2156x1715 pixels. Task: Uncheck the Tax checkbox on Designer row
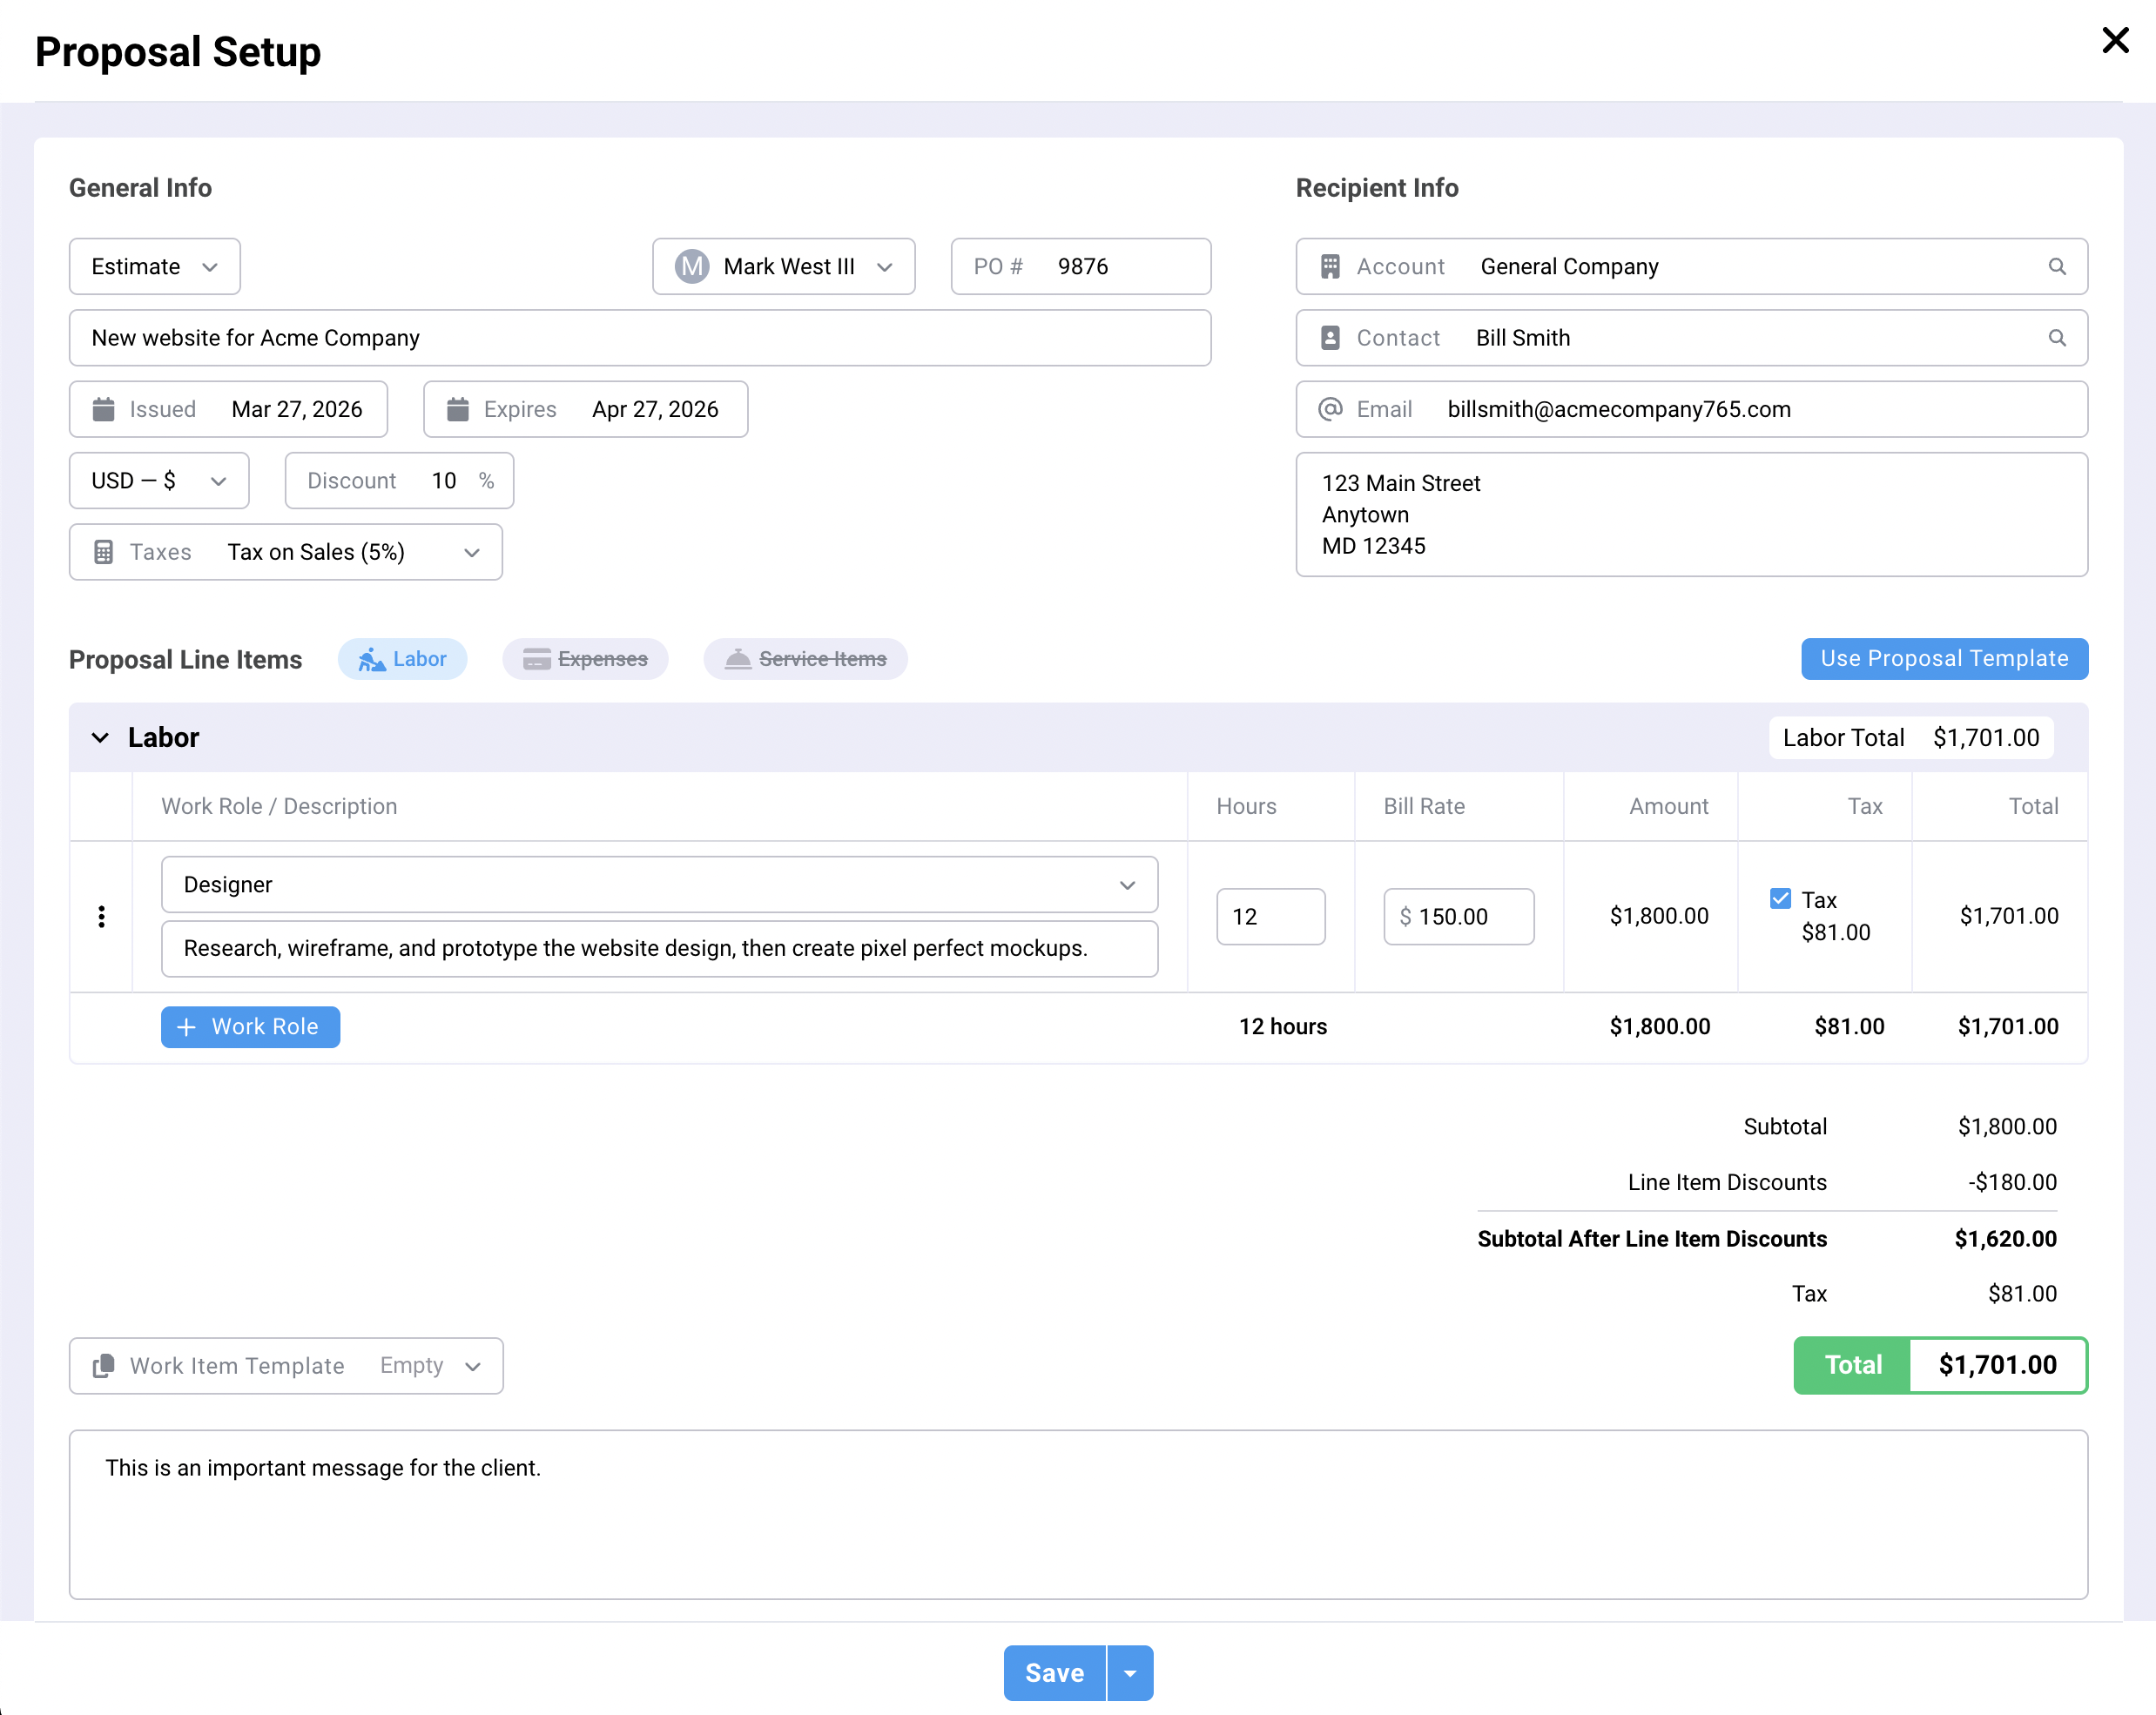pyautogui.click(x=1780, y=898)
